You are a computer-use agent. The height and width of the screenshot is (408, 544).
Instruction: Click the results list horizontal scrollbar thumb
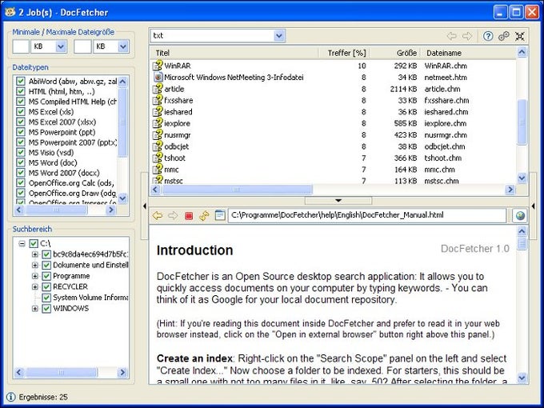point(237,190)
